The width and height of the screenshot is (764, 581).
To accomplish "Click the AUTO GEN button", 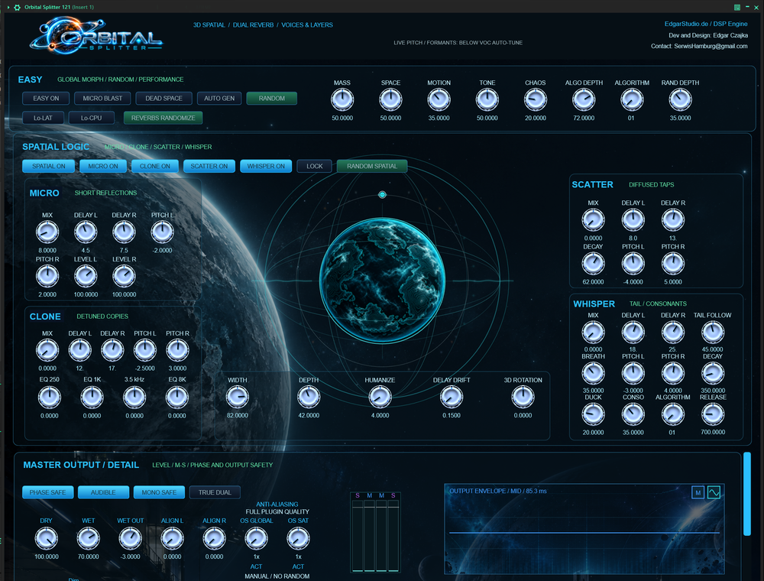I will click(219, 99).
